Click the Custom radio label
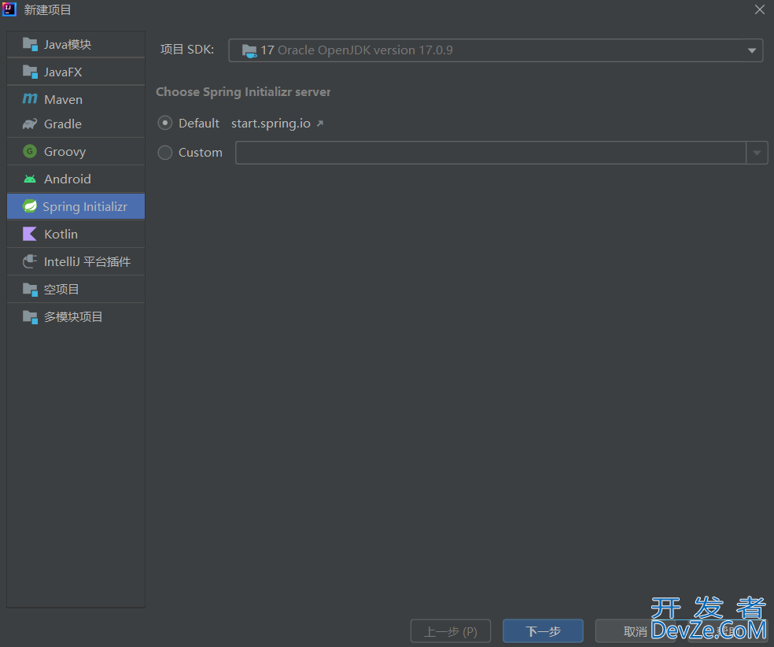 pos(201,153)
